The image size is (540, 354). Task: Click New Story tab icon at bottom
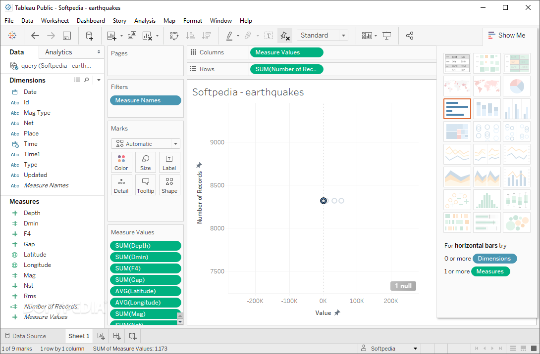point(133,336)
